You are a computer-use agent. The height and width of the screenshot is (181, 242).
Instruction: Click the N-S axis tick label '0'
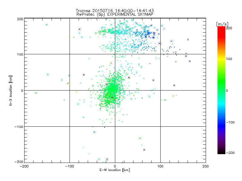(x=22, y=91)
